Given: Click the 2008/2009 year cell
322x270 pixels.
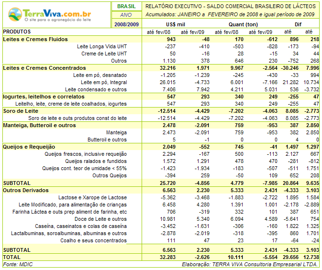Looking at the screenshot, I should tap(126, 24).
